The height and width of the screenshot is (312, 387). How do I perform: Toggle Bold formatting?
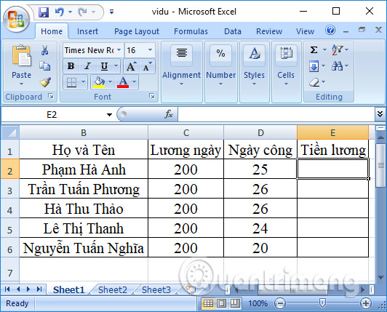71,66
